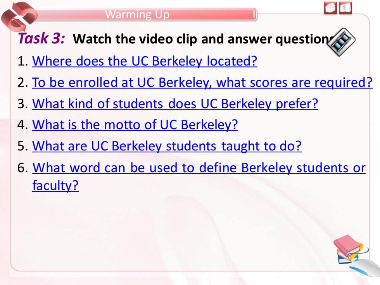Open 'What is the motto of UC Berkeley?'
This screenshot has width=380, height=285.
coord(135,124)
